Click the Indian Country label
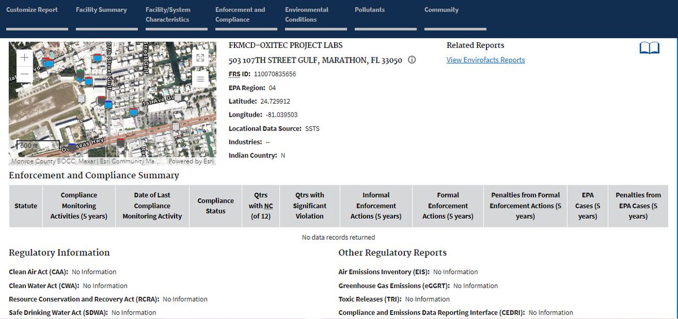678x319 pixels. point(253,156)
